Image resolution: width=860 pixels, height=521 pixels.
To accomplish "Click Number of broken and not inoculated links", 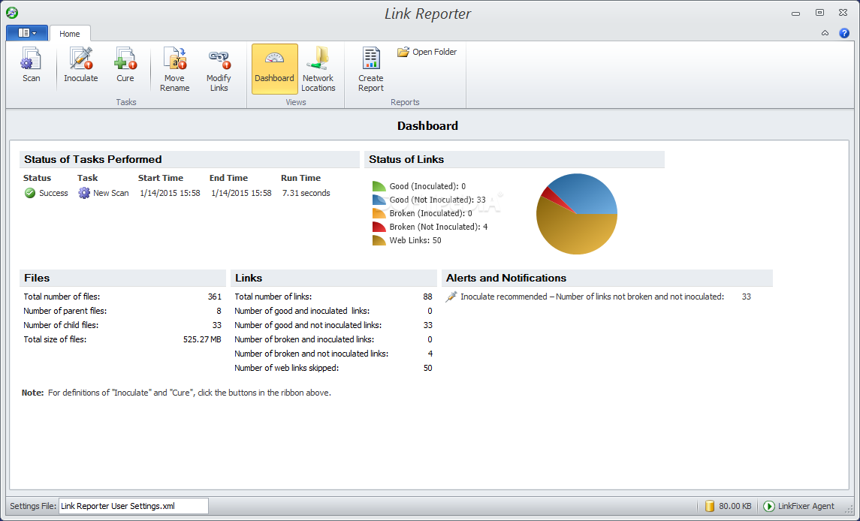I will click(333, 354).
